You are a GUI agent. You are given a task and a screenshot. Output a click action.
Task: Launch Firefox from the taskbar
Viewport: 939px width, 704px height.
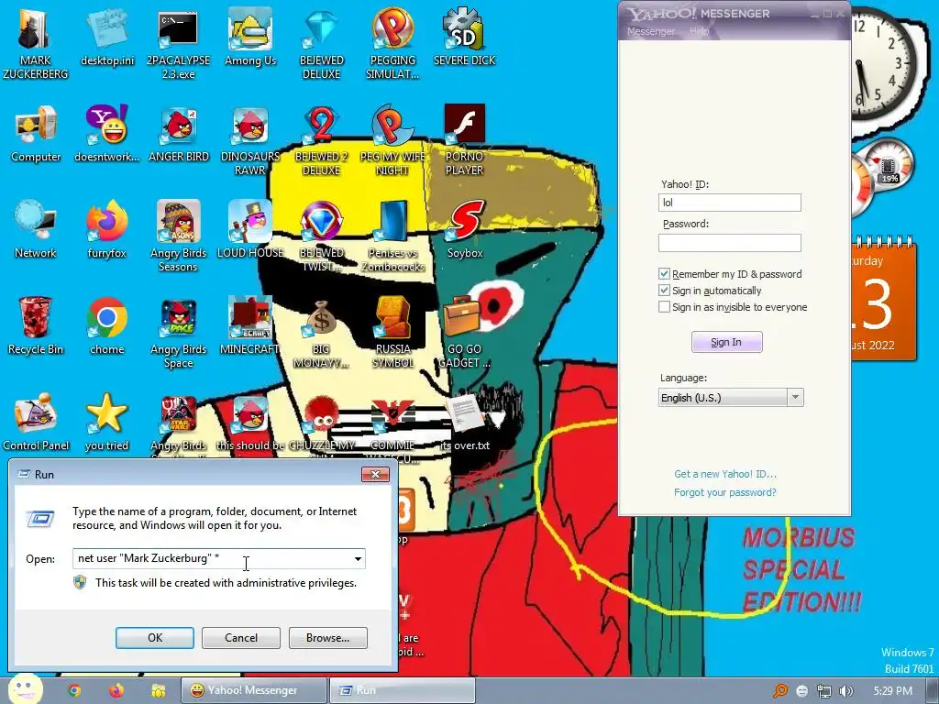[116, 690]
